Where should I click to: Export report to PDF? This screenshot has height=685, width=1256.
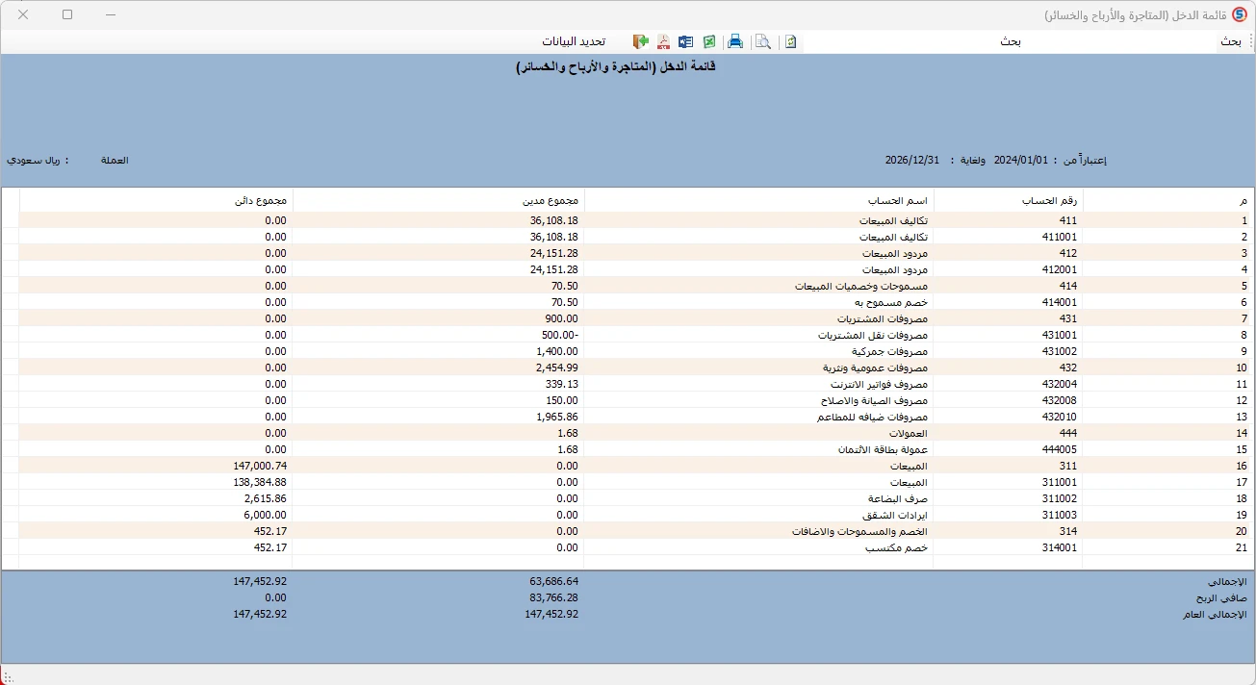(663, 41)
